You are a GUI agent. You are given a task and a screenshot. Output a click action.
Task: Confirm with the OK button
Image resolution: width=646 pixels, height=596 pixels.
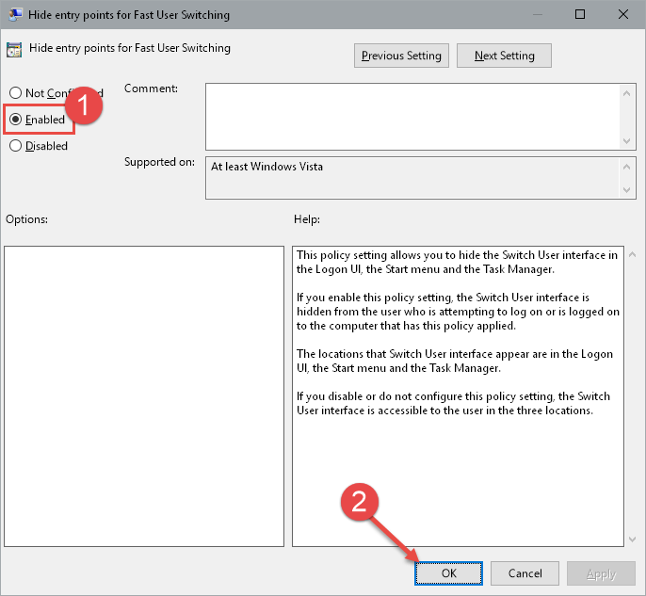click(448, 573)
